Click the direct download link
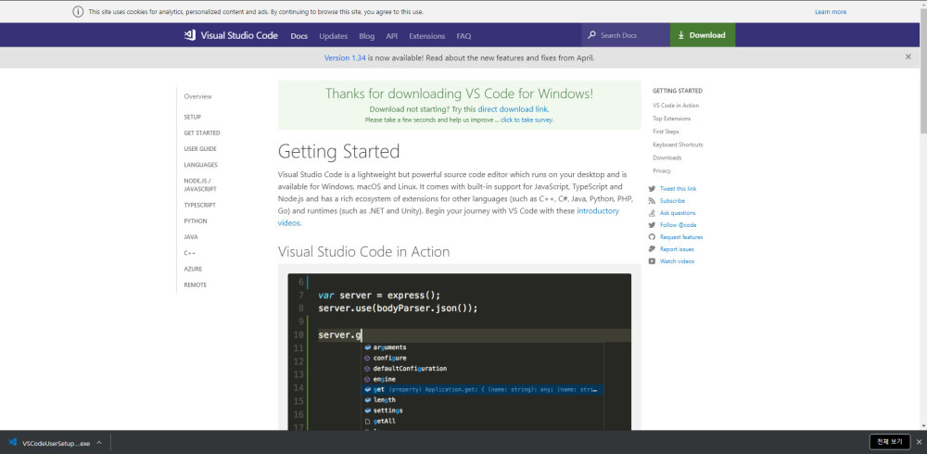 tap(513, 109)
